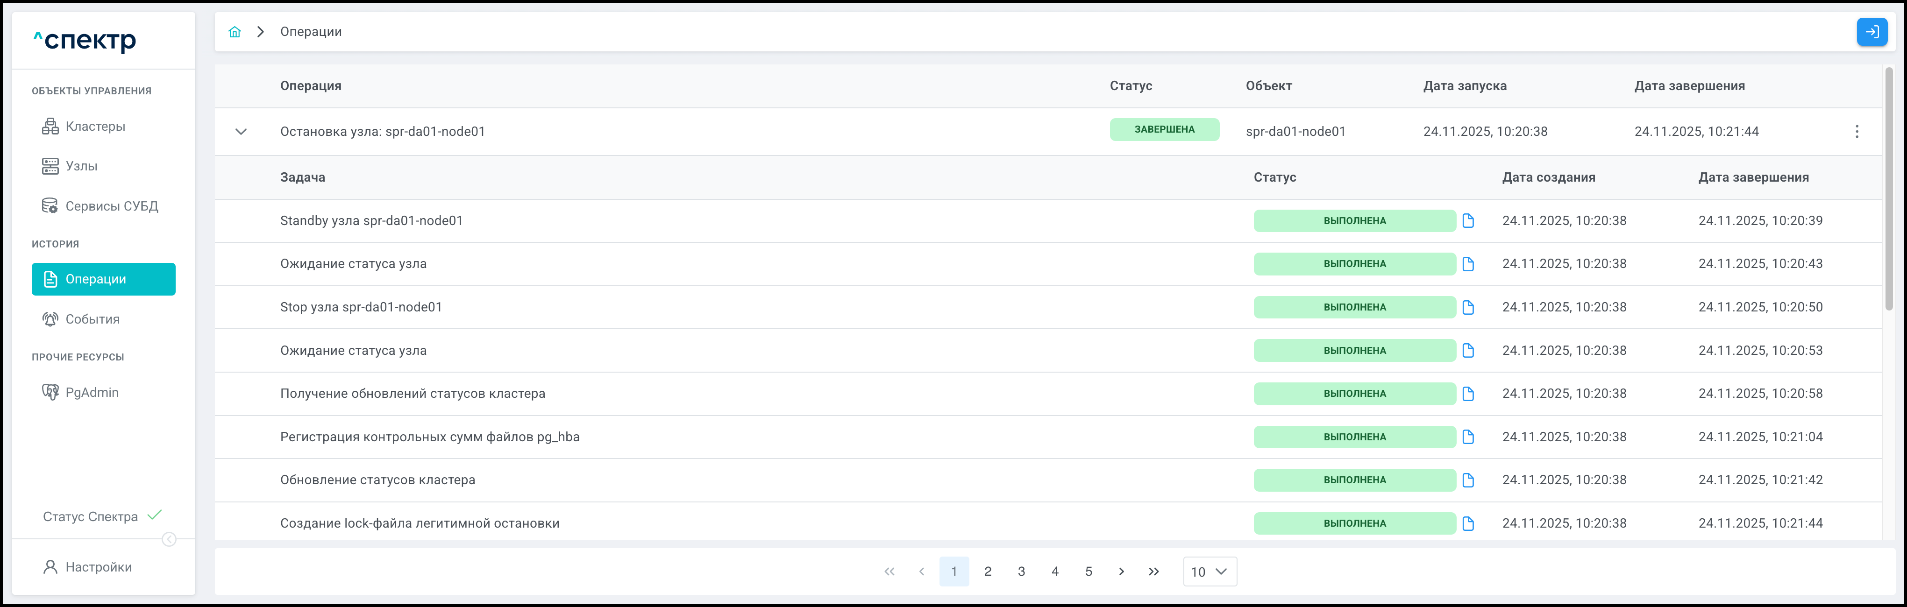
Task: Open the log document for the Создание lock-файла task
Action: click(x=1468, y=523)
